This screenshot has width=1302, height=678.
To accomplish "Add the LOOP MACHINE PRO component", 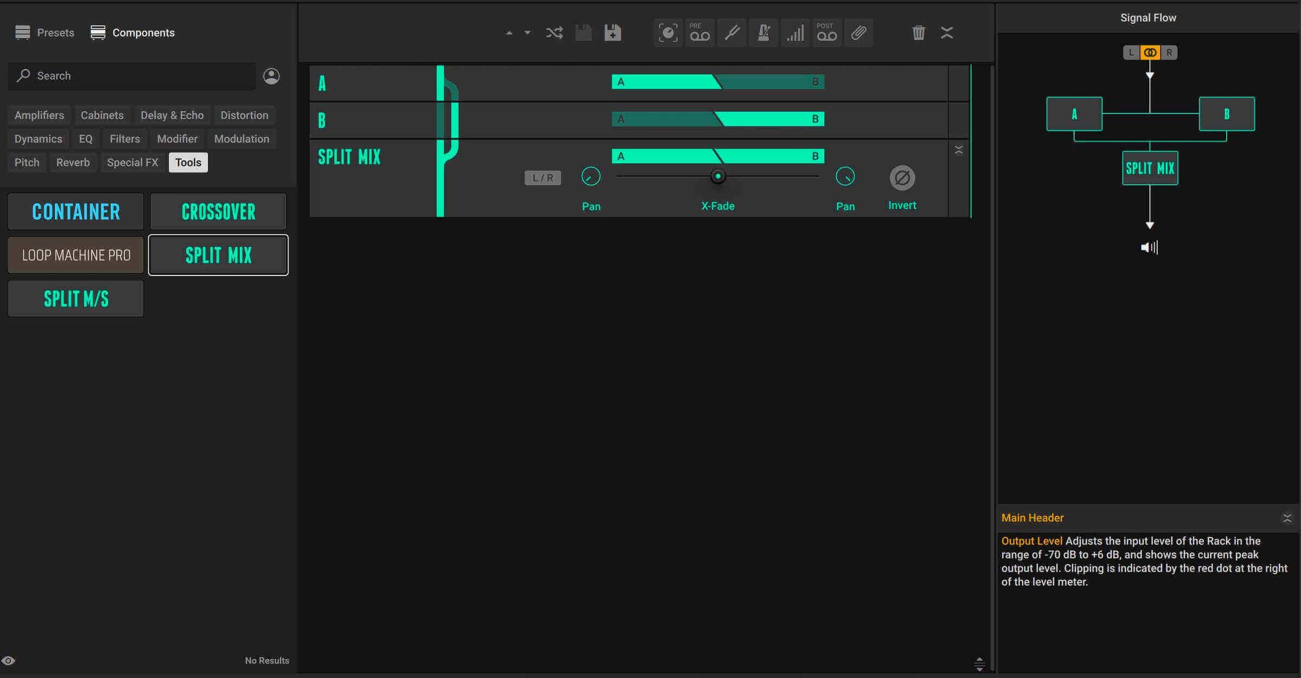I will pos(76,255).
